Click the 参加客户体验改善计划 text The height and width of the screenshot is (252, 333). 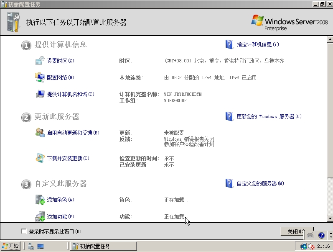pyautogui.click(x=189, y=144)
